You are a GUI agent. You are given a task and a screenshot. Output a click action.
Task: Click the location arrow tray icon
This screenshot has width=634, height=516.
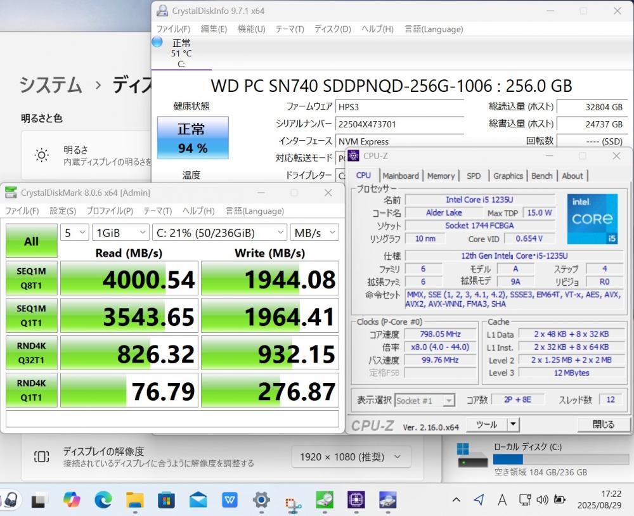[x=479, y=500]
